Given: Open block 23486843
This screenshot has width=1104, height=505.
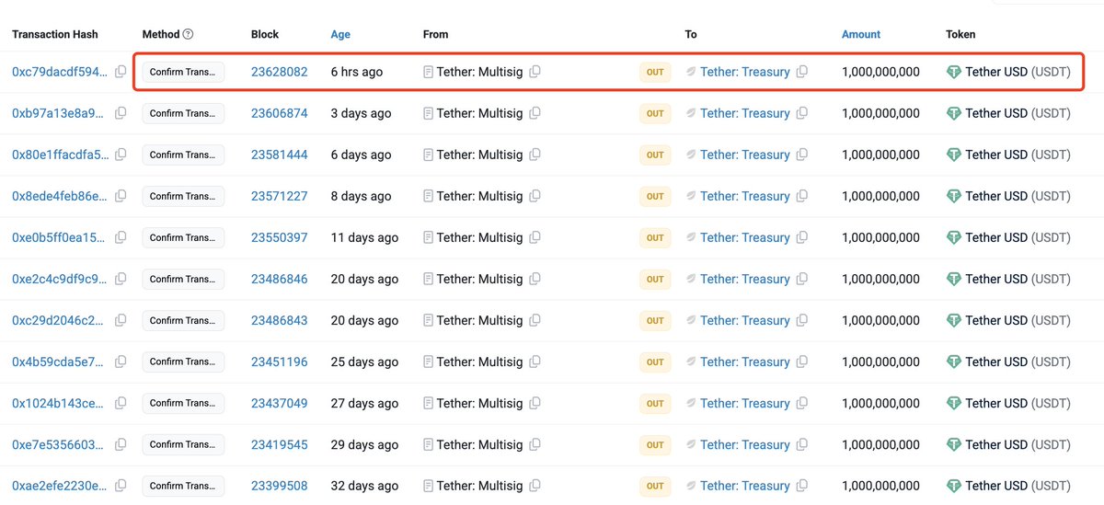Looking at the screenshot, I should pos(280,320).
